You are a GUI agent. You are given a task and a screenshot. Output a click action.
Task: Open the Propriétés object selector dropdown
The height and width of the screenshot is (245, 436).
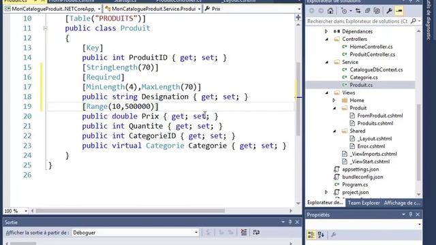coord(420,224)
